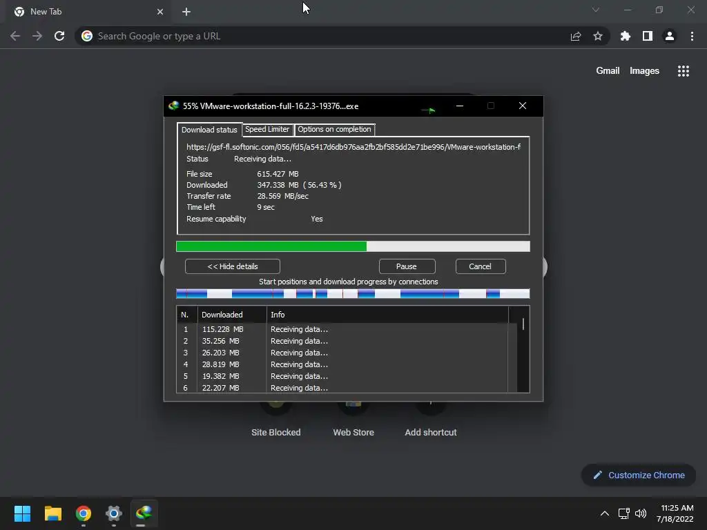The image size is (707, 530).
Task: Click the File size value 615.427 MB
Action: tap(278, 174)
